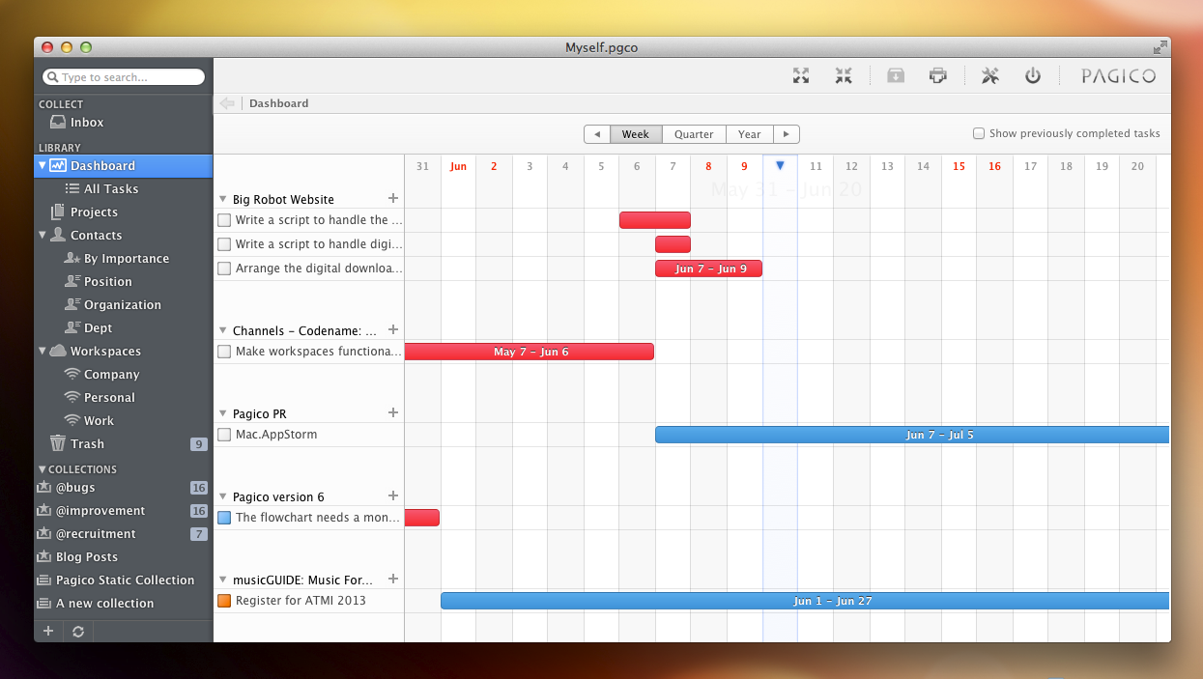Check 'Make workspaces functional' task
This screenshot has height=679, width=1203.
click(224, 352)
